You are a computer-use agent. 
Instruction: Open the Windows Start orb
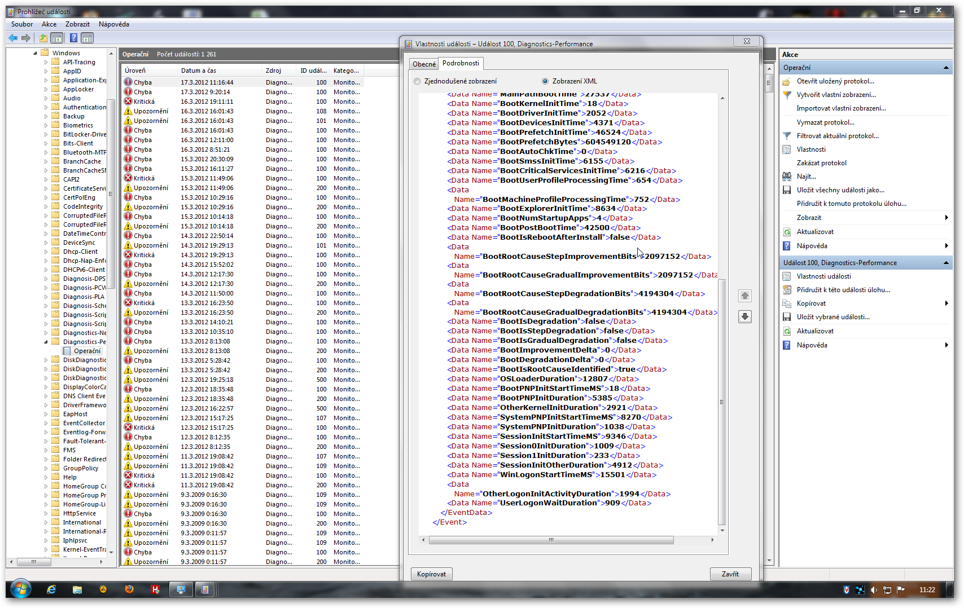point(21,589)
